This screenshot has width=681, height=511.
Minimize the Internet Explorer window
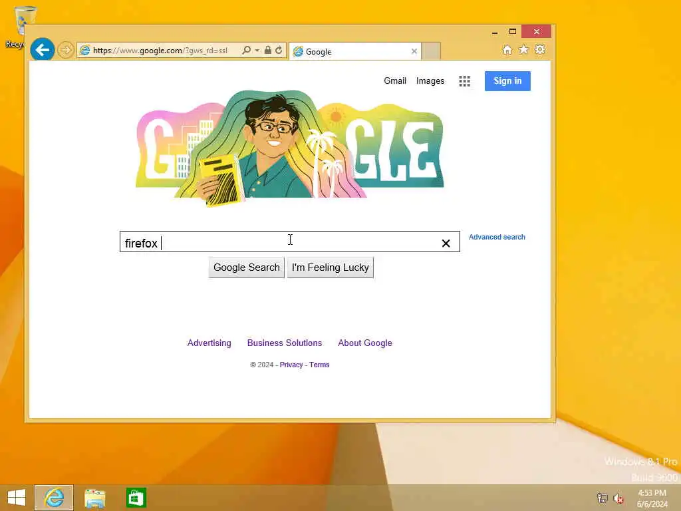495,32
